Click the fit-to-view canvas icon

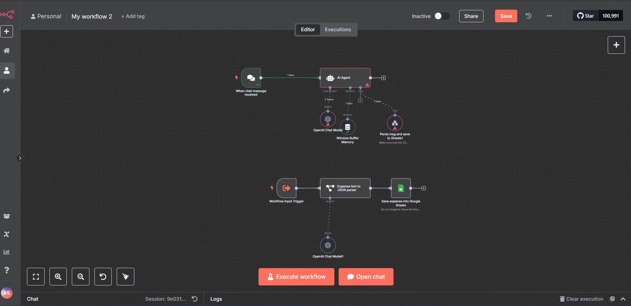pos(36,277)
